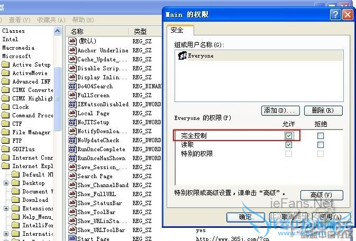Expand the Extensions registry key
Viewport: 356px width, 241px height.
point(6,208)
